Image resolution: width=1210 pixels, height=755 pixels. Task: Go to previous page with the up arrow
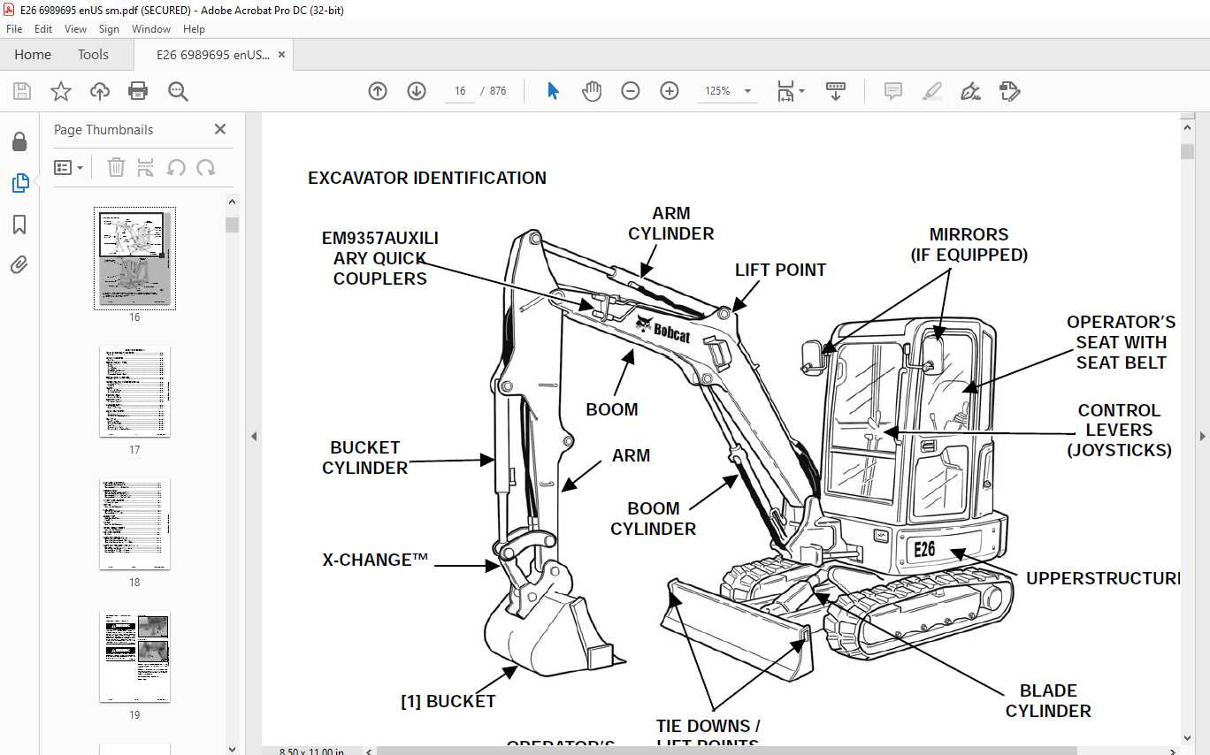tap(378, 91)
